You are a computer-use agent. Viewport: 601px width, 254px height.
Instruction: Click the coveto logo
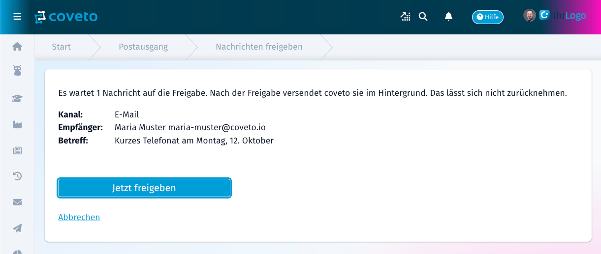(66, 17)
